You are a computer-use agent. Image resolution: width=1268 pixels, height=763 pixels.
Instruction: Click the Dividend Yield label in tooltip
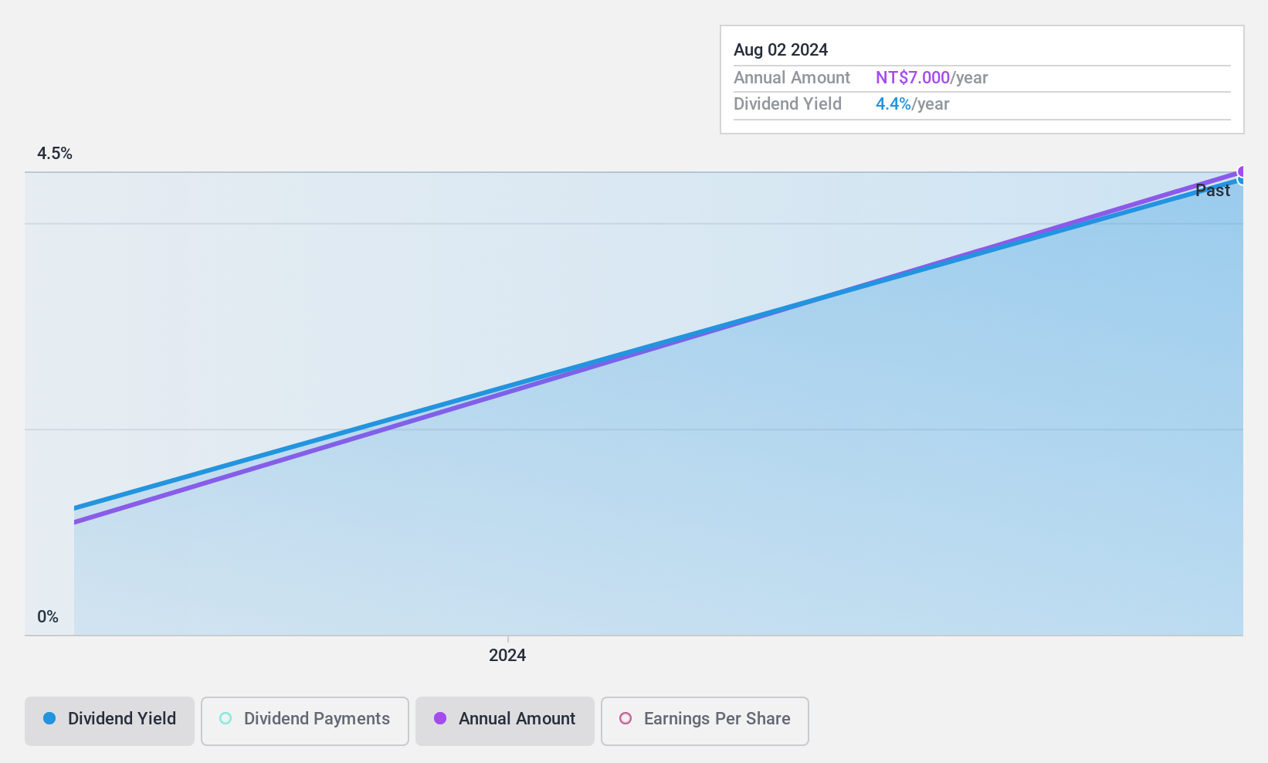click(788, 103)
